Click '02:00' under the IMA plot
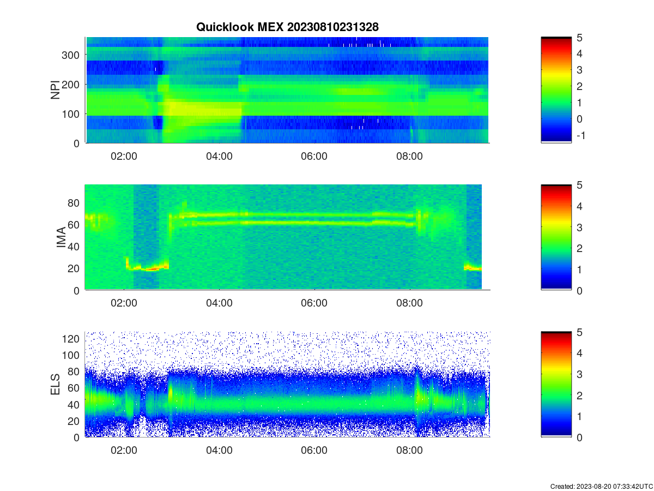 click(124, 303)
